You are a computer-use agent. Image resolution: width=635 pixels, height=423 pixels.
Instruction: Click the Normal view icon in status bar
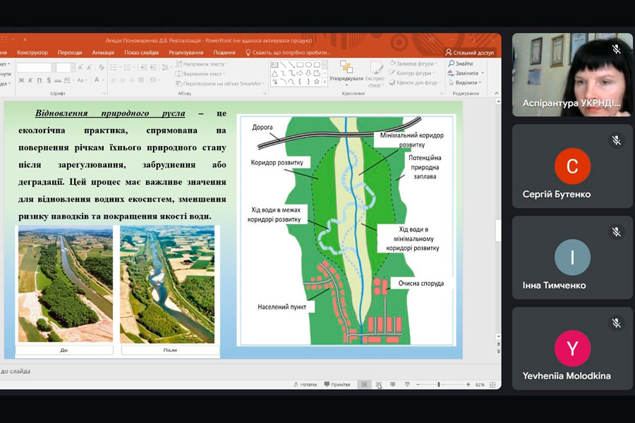[364, 384]
